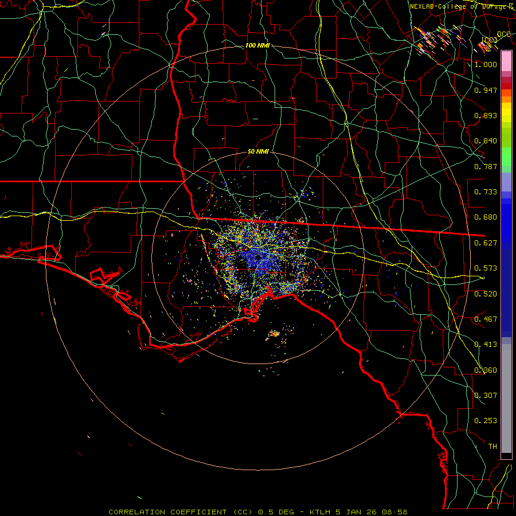Select the 0.947 scale label

coord(486,90)
